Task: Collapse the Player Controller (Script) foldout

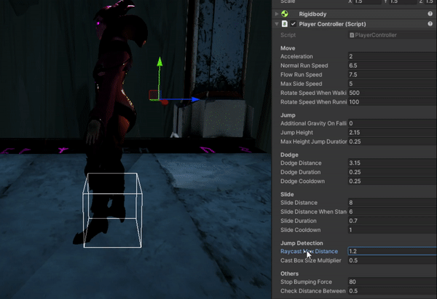Action: [x=277, y=24]
